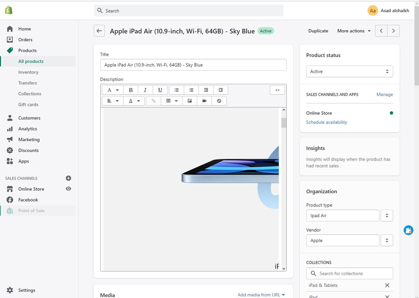Click the Title input field
The image size is (419, 298).
193,65
